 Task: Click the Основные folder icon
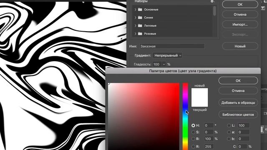tap(140, 10)
